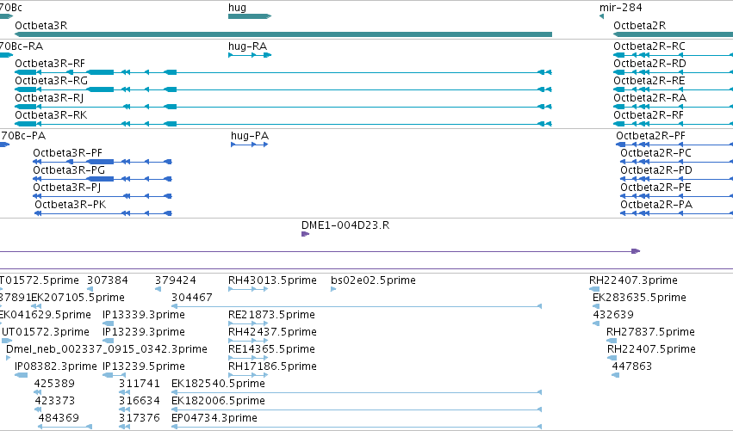Select protein Octbeta2R-PF label
Screen dimensions: 733x431
(650, 136)
